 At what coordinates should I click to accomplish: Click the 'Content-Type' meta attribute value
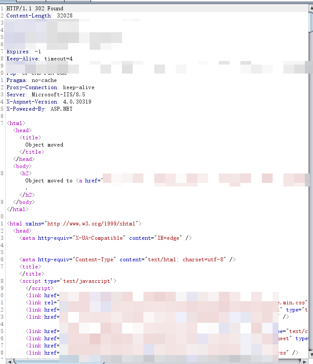[x=94, y=260]
